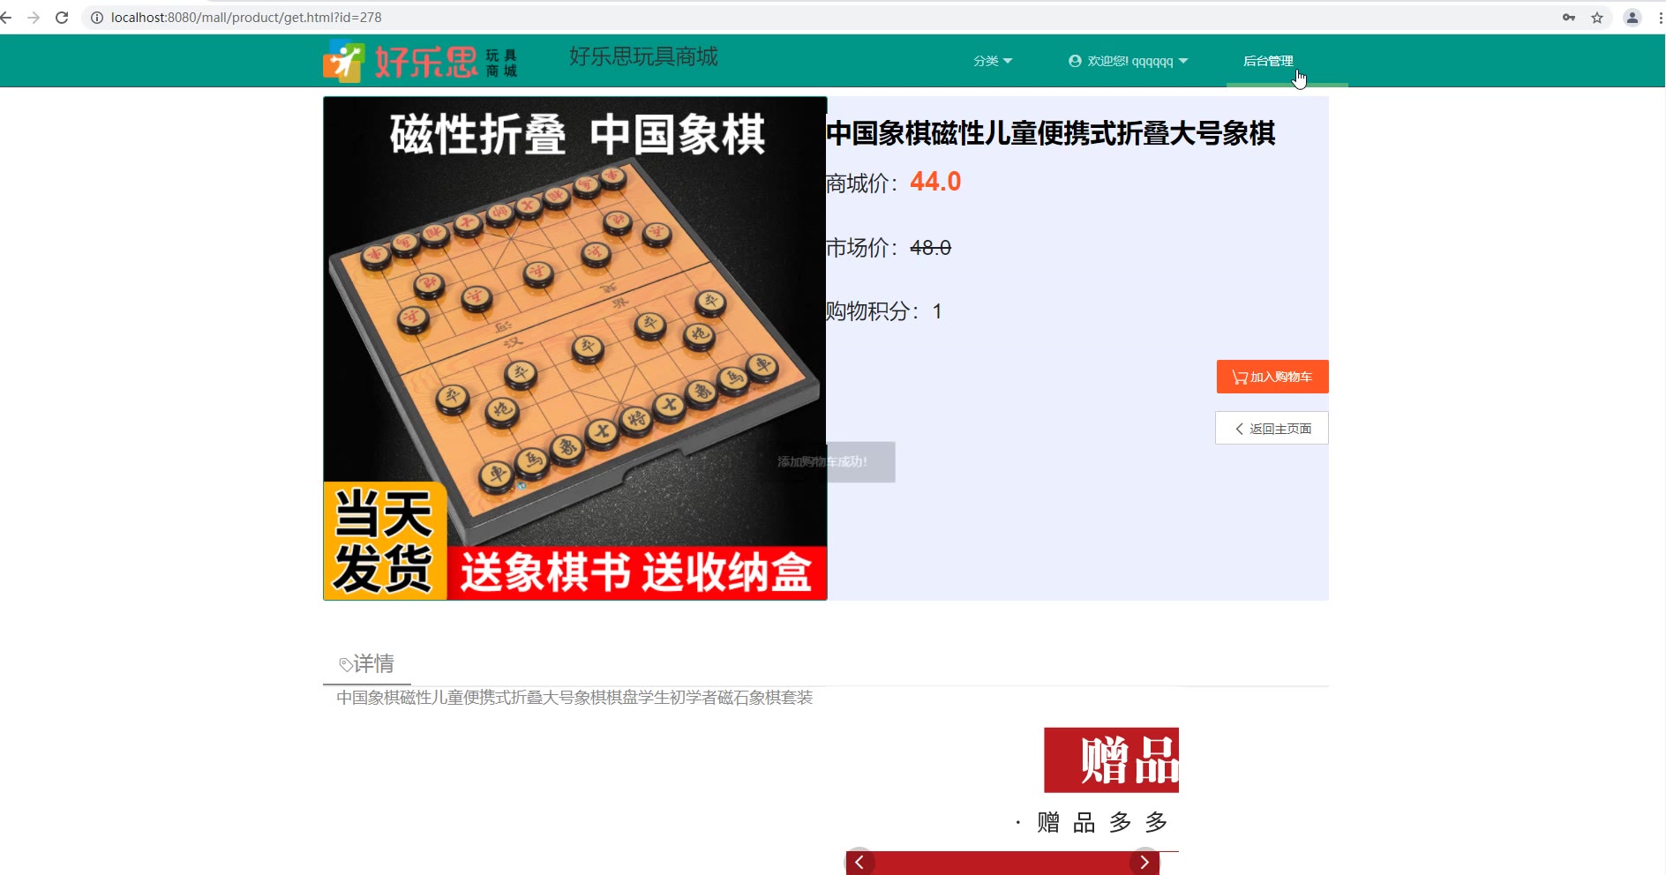Open the saved passwords key icon
The image size is (1666, 875).
[1569, 18]
